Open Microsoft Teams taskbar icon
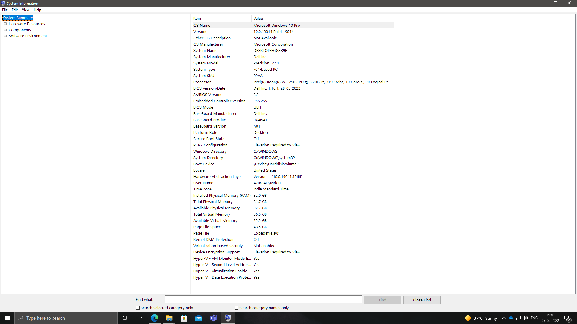 click(214, 318)
